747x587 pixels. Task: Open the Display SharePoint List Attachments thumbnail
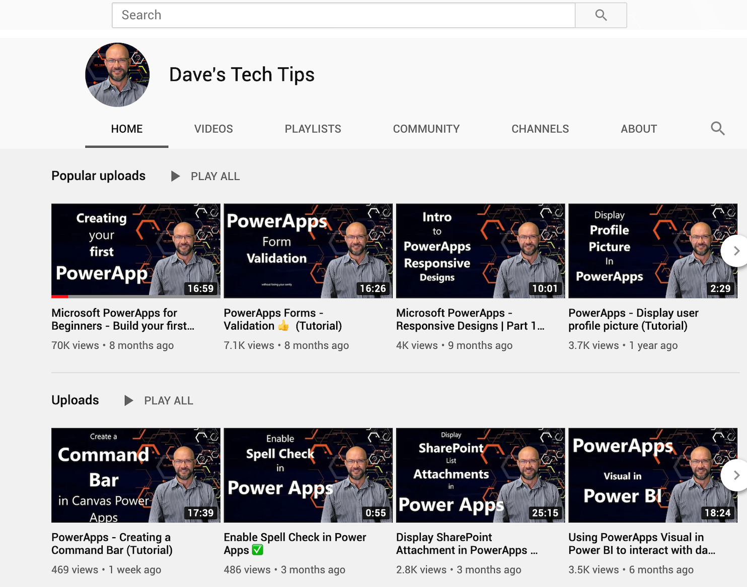pos(481,475)
